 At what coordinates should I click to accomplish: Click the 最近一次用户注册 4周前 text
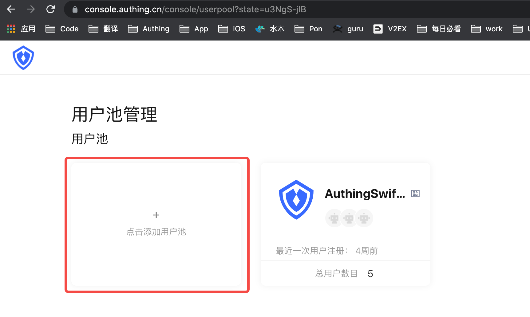coord(327,251)
